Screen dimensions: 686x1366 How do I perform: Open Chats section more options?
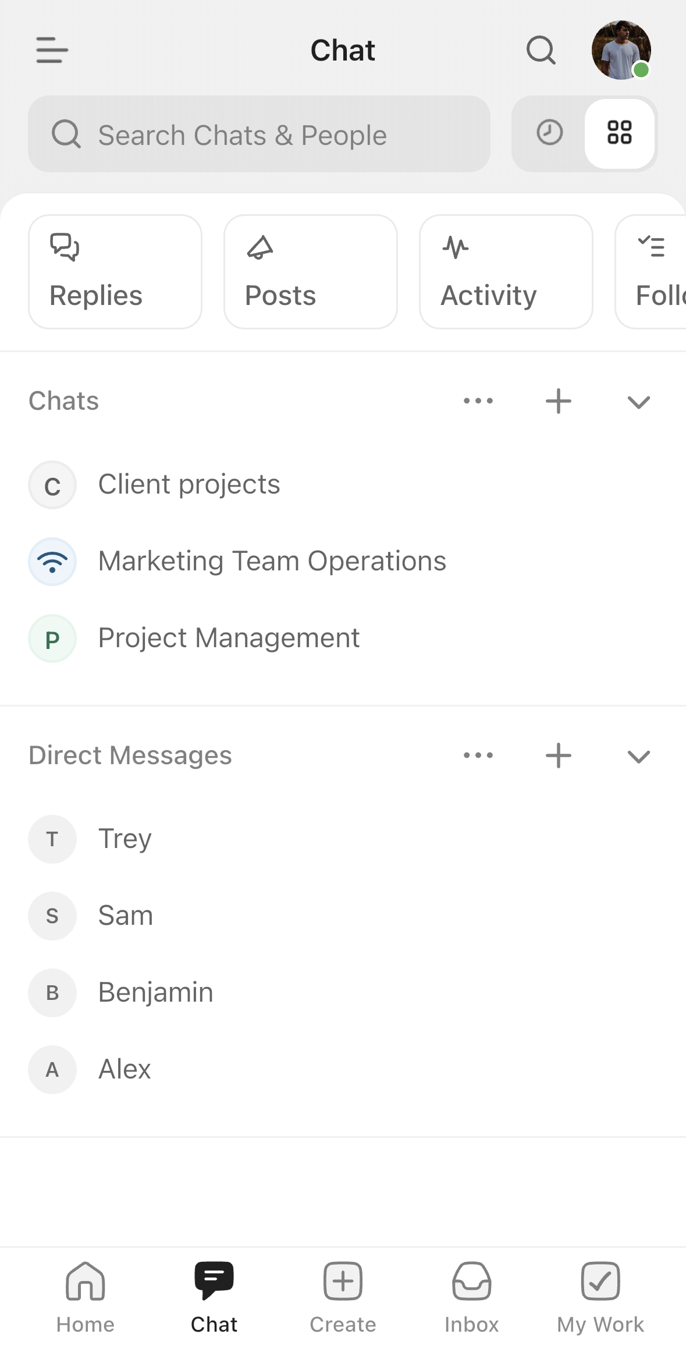pyautogui.click(x=478, y=401)
